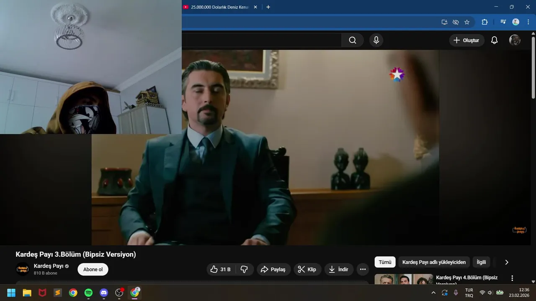Open Chrome media controls icon
Viewport: 536px width, 301px height.
click(x=503, y=22)
